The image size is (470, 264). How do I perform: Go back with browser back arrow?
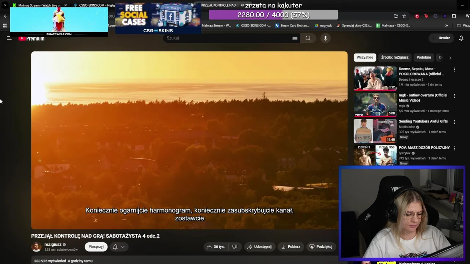click(x=6, y=16)
